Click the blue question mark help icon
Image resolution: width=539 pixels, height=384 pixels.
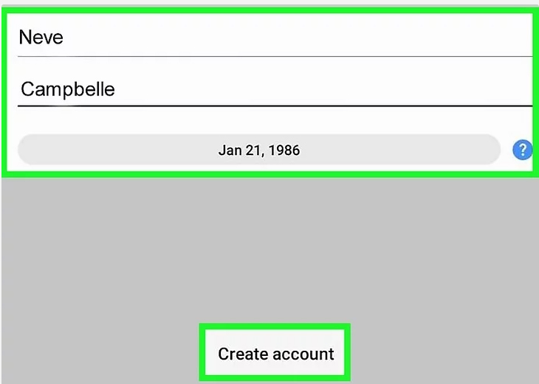(522, 150)
